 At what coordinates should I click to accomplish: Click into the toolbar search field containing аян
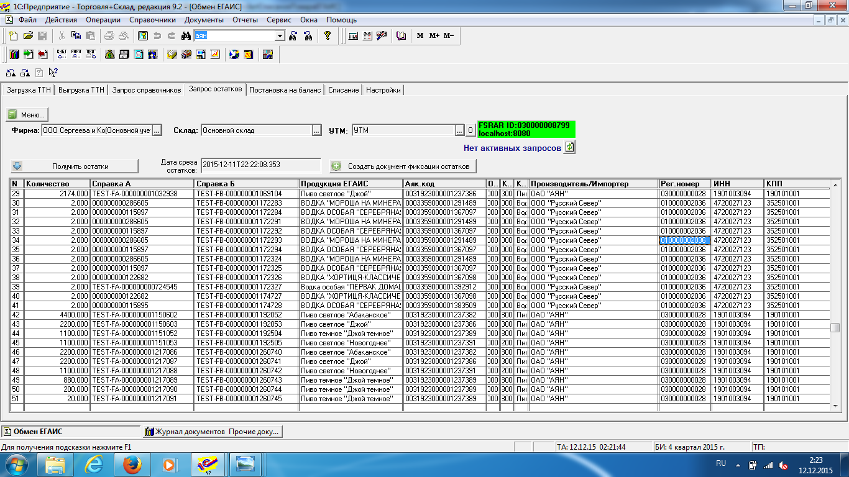[x=234, y=36]
